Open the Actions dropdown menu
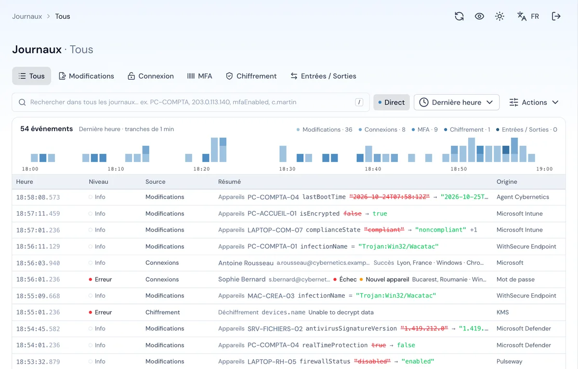Screen dimensions: 578x369 click(x=534, y=102)
